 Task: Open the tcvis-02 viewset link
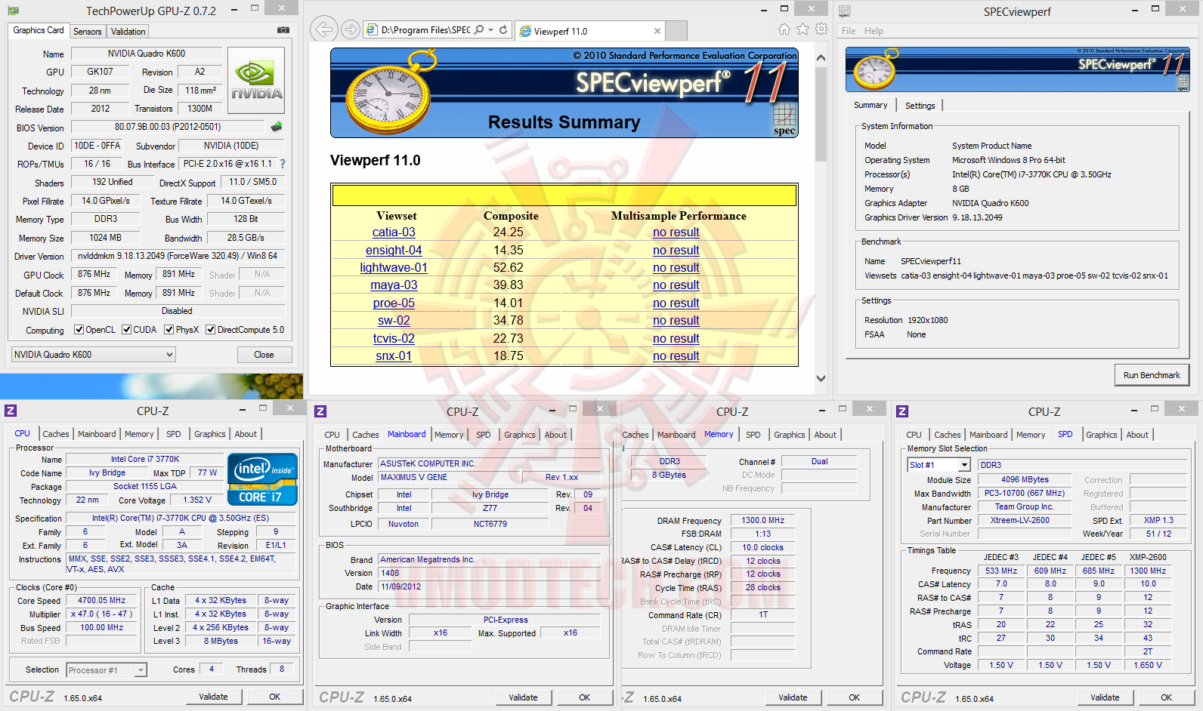394,339
